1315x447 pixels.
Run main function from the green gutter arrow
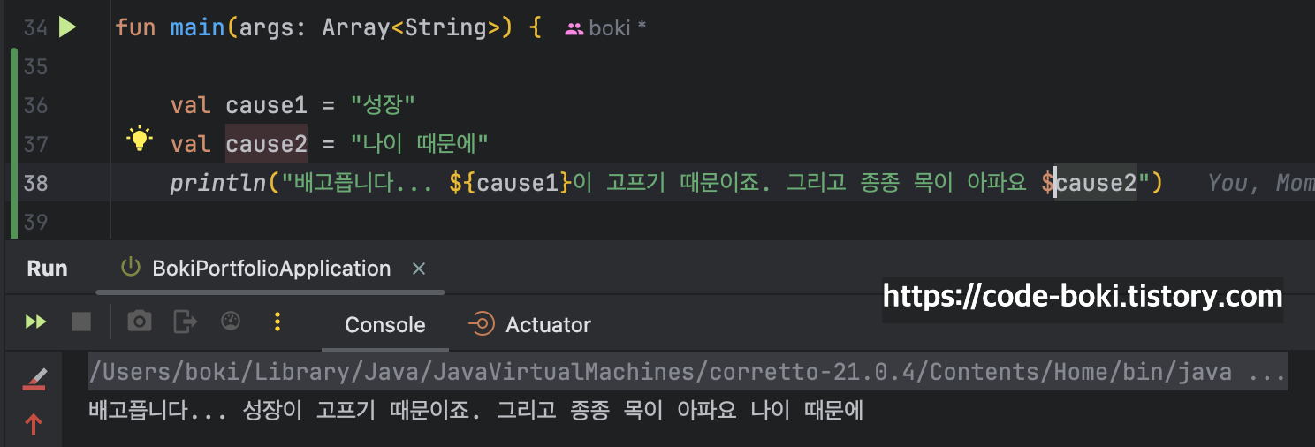68,27
